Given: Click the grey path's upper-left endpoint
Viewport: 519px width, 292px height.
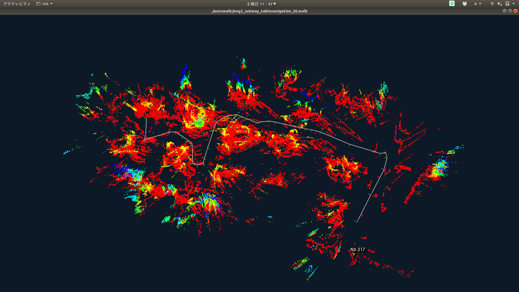Looking at the screenshot, I should pyautogui.click(x=146, y=118).
